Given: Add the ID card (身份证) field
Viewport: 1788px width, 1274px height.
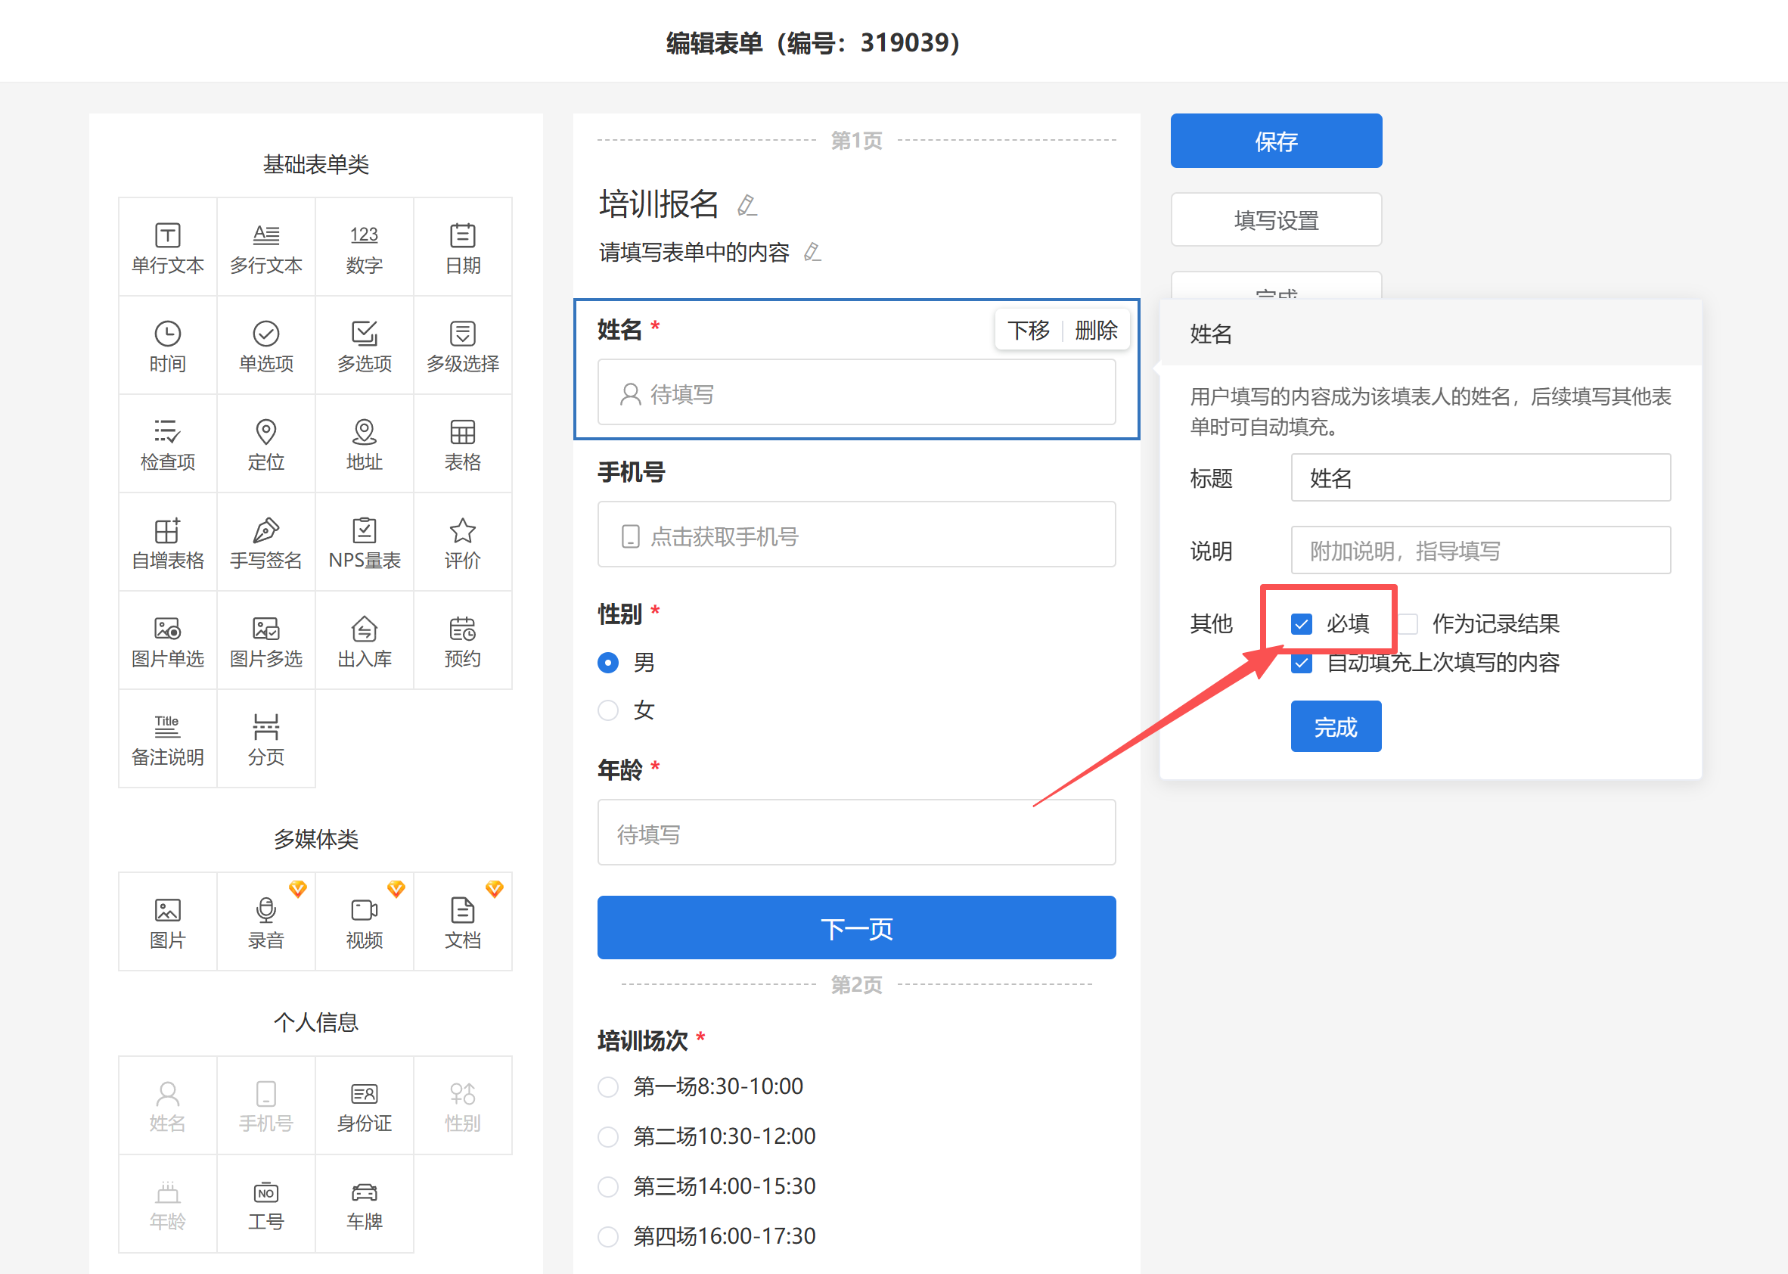Looking at the screenshot, I should [x=364, y=1105].
